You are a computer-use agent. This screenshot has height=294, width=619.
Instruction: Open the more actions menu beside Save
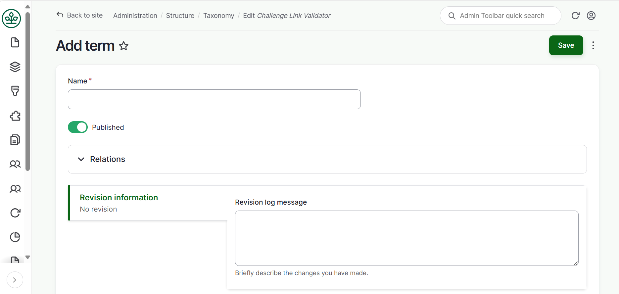pyautogui.click(x=593, y=45)
